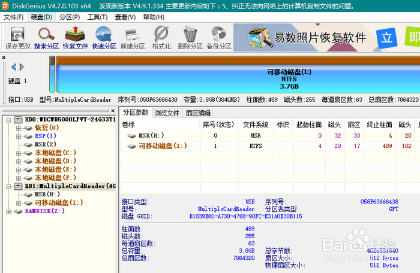Click the 新建分区 new partition icon

point(133,38)
